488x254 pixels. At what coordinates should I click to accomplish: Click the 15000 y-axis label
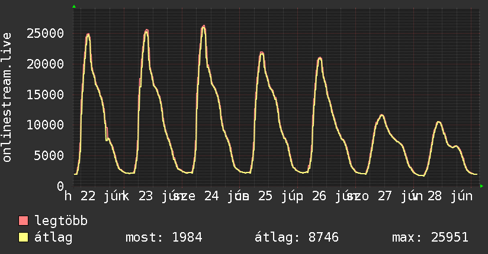45,95
